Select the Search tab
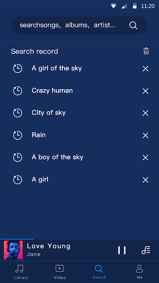Screen dimensions: 159x283 99,272
